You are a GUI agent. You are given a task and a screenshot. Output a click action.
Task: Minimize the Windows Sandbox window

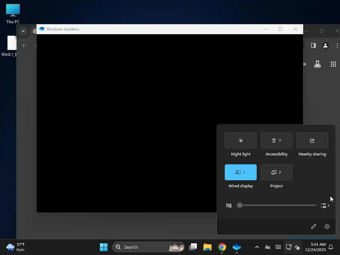[265, 29]
